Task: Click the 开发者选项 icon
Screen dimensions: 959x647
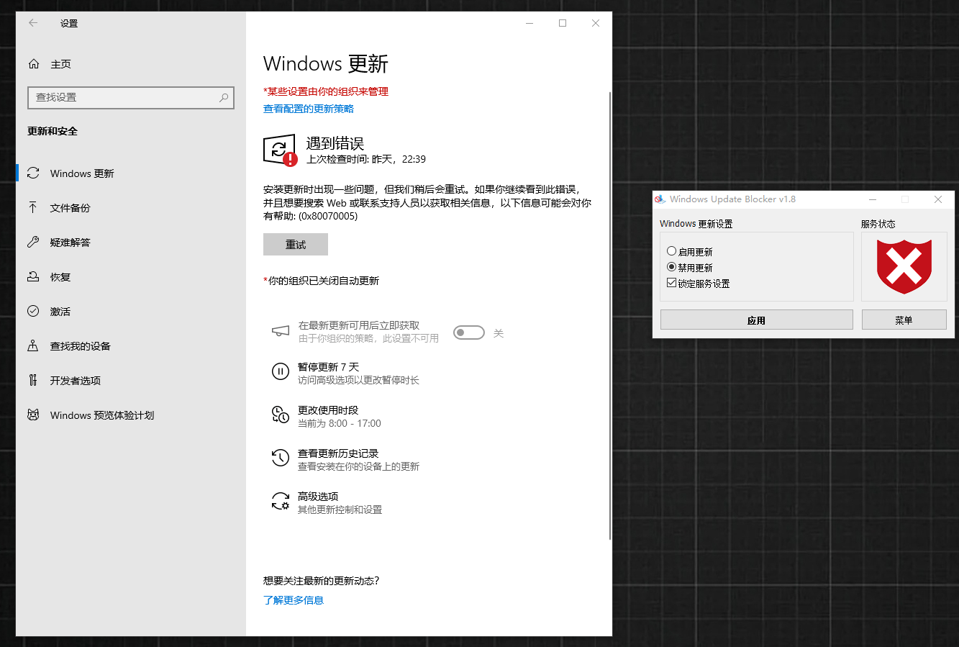Action: tap(33, 380)
